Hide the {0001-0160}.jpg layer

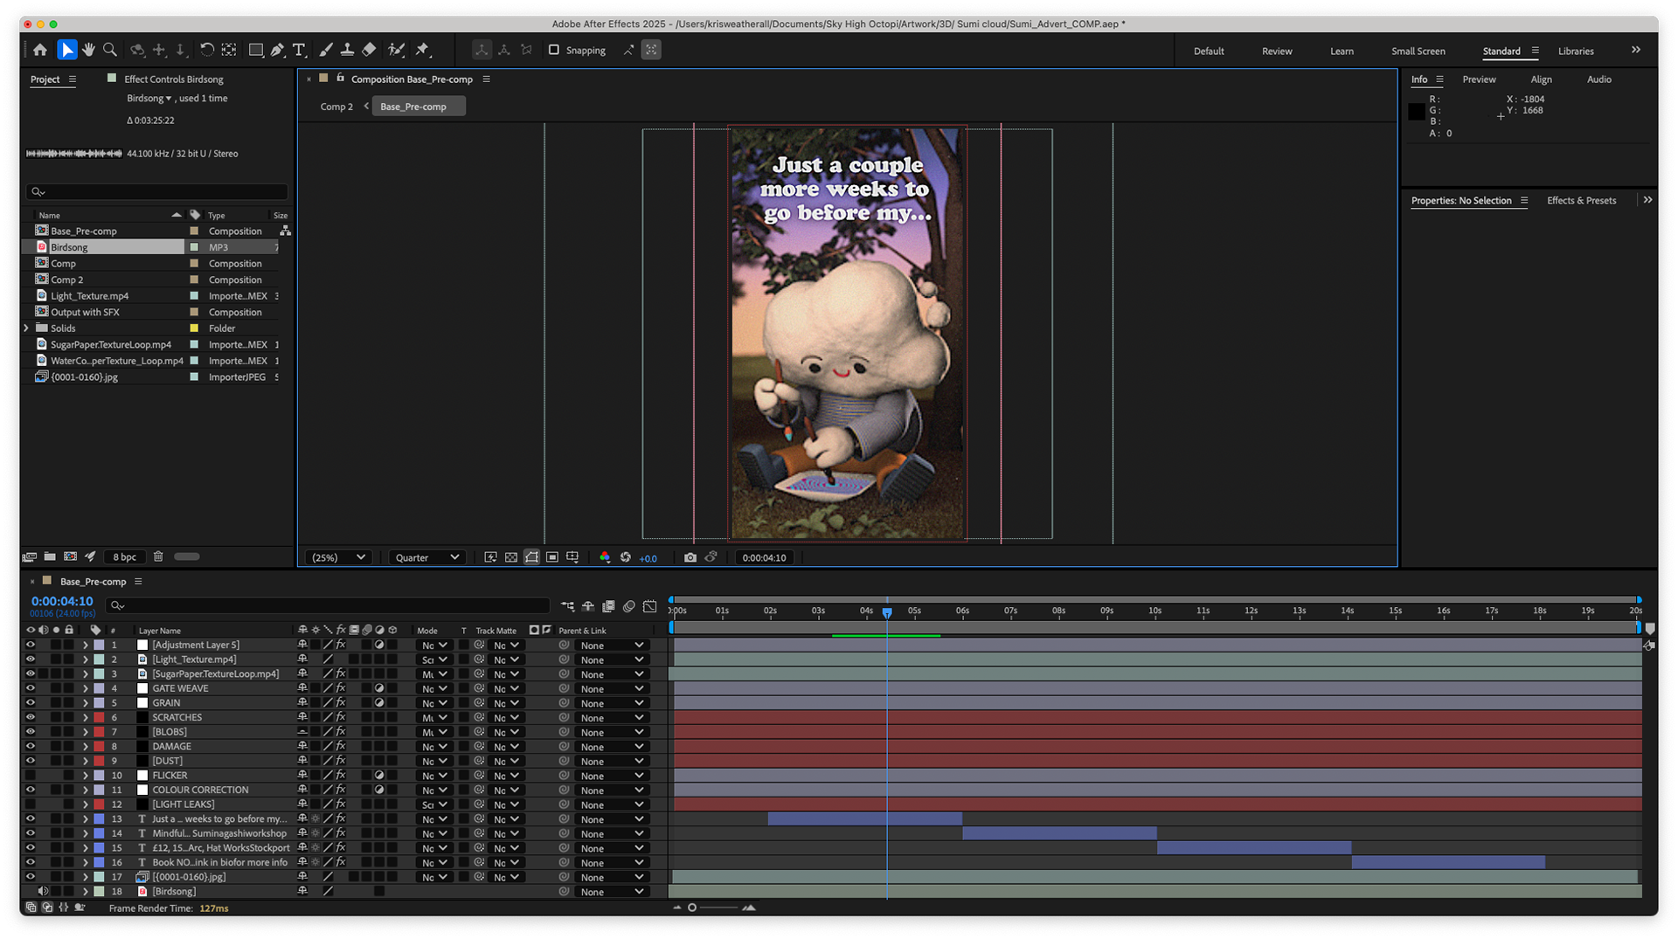click(x=31, y=877)
